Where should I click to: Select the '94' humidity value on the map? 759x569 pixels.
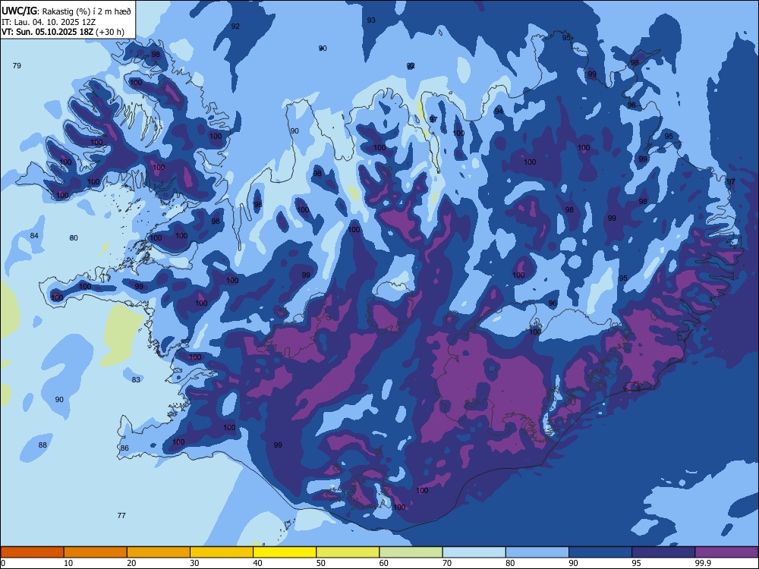click(499, 112)
